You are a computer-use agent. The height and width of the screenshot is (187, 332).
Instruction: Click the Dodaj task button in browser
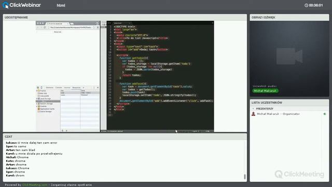pyautogui.click(x=58, y=32)
